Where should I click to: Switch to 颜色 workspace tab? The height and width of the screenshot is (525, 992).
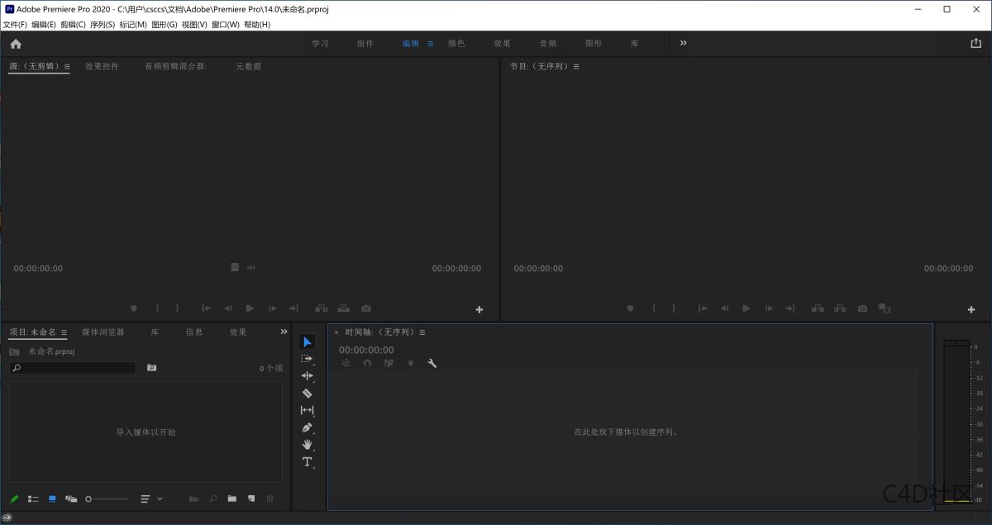coord(456,43)
